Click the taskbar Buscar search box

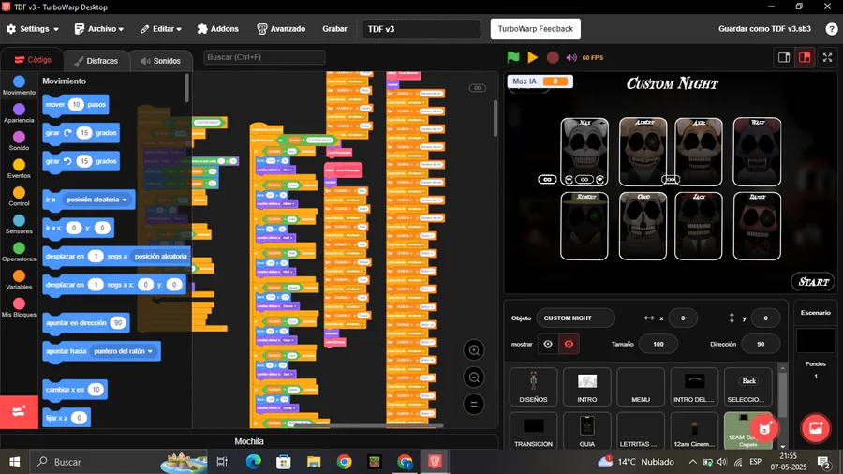pos(118,462)
